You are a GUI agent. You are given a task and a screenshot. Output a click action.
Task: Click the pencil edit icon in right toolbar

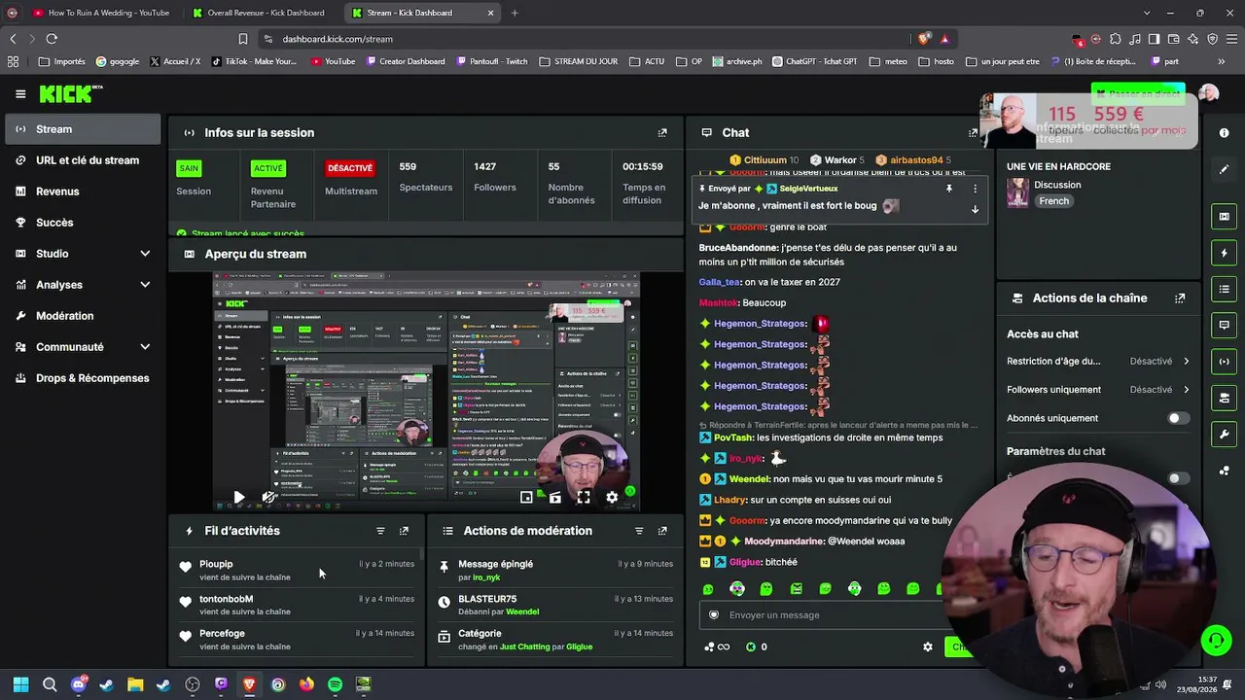click(1224, 169)
